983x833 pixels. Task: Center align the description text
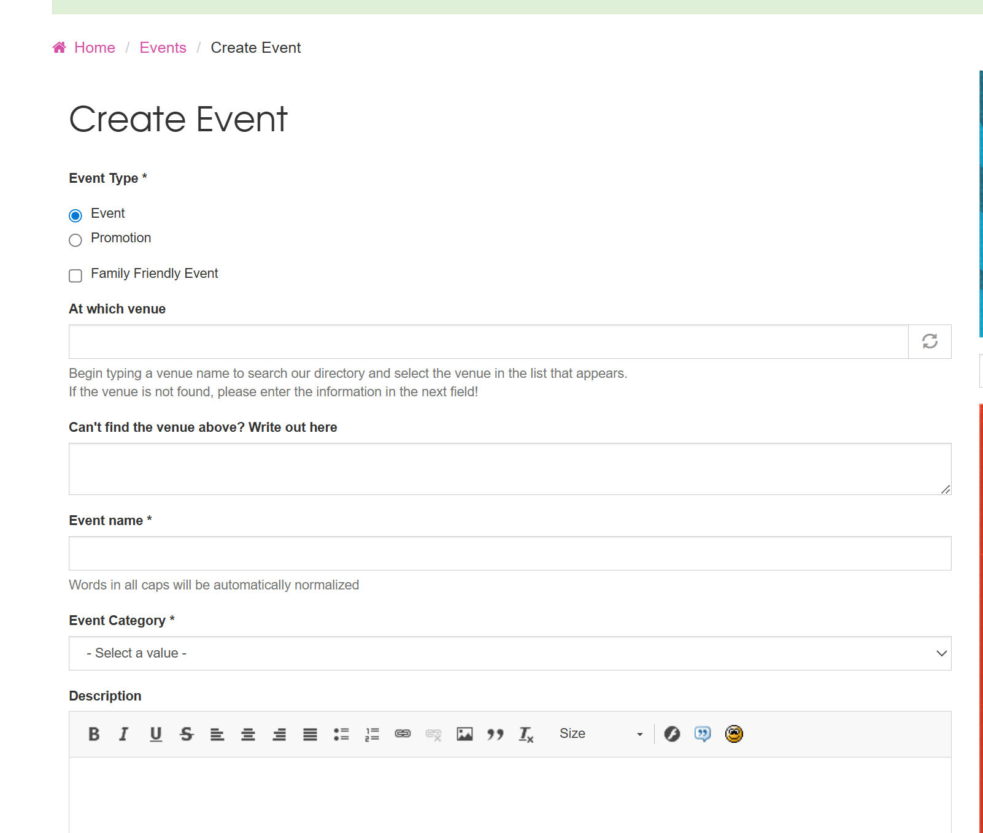248,734
